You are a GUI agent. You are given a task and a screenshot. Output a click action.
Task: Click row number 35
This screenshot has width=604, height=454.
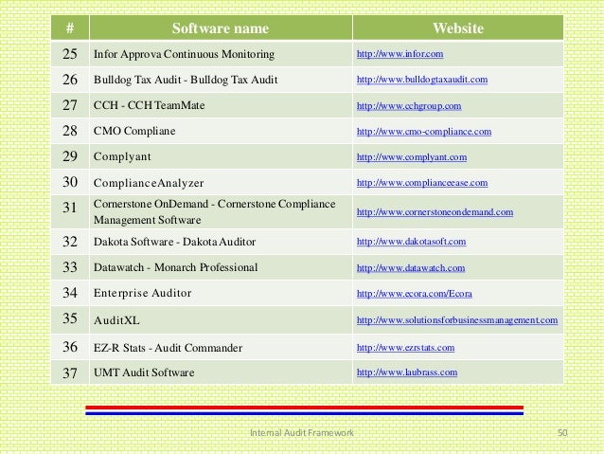(70, 319)
